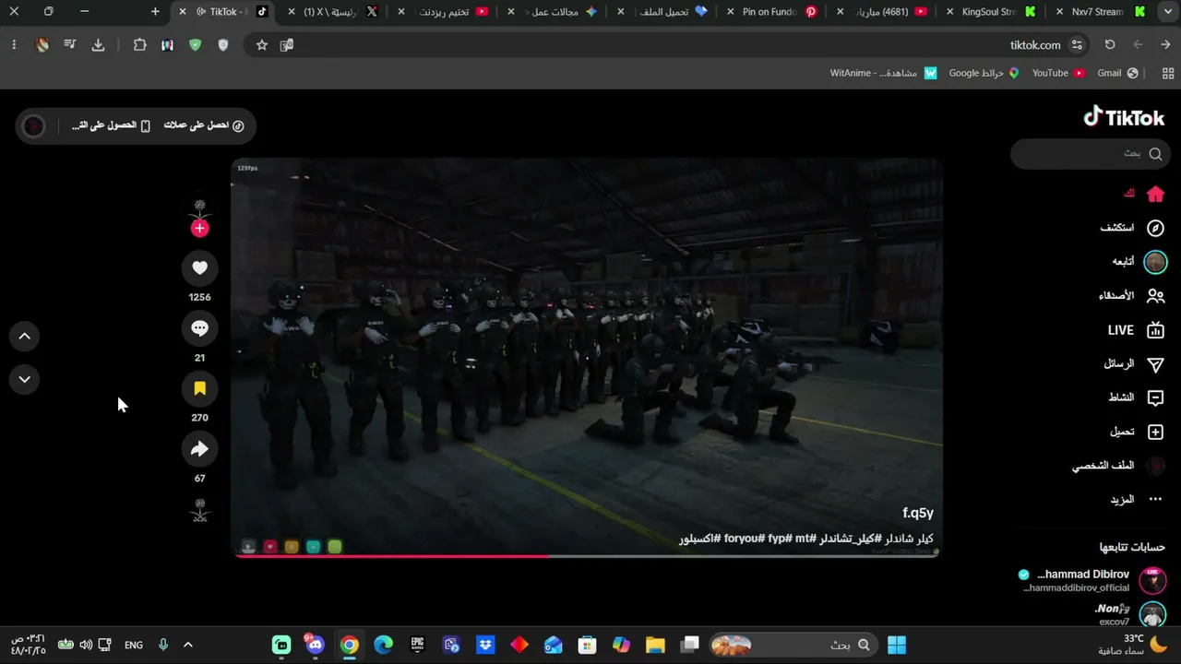Open the spinning sound disc below share

[199, 510]
